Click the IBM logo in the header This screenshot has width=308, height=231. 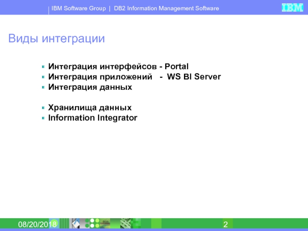pos(292,7)
